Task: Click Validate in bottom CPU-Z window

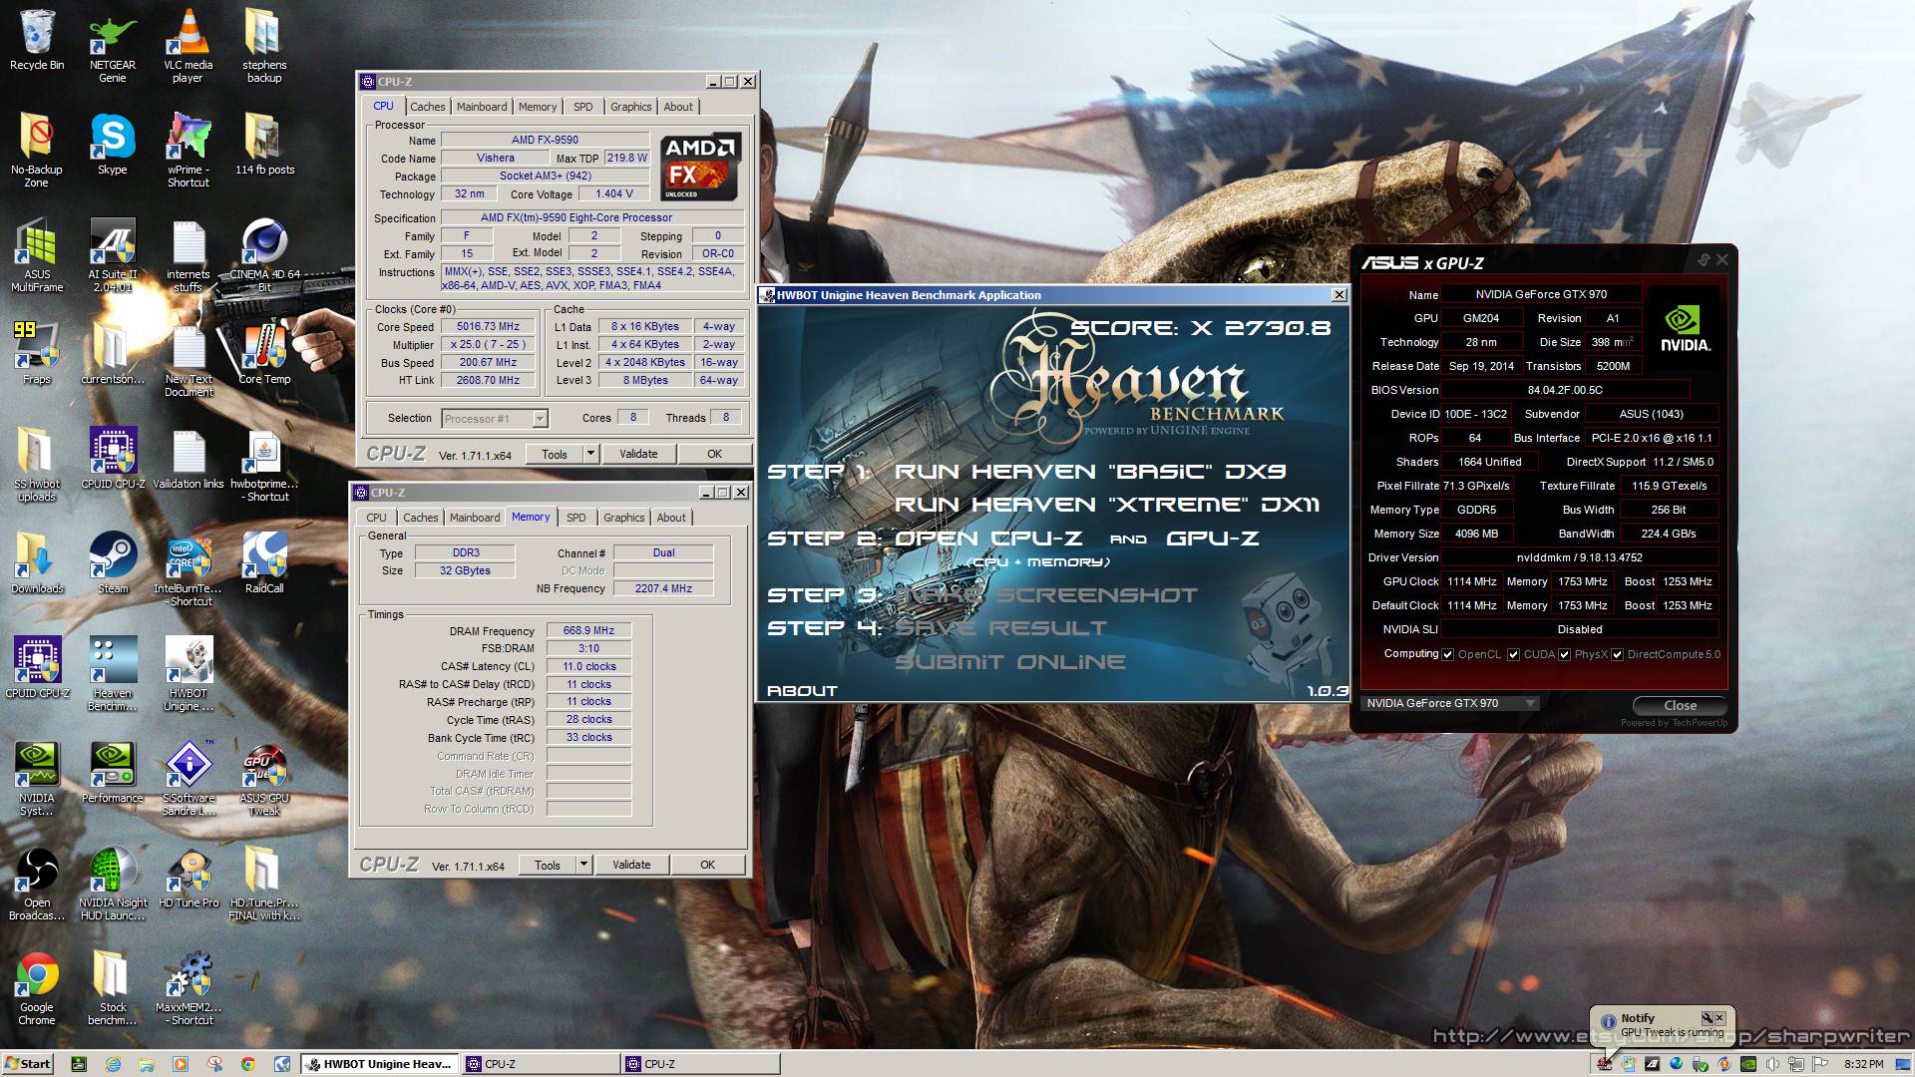Action: [631, 865]
